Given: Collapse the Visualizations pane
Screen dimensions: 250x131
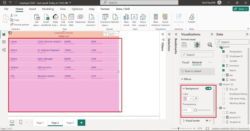Looking at the screenshot, I should click(212, 34).
